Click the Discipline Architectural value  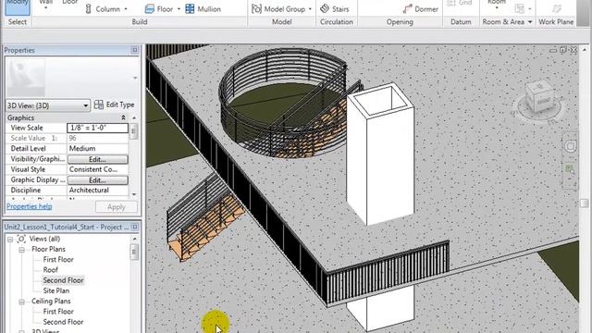97,190
